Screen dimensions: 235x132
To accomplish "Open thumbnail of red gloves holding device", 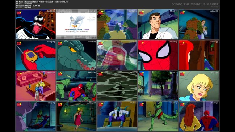I will [36, 55].
